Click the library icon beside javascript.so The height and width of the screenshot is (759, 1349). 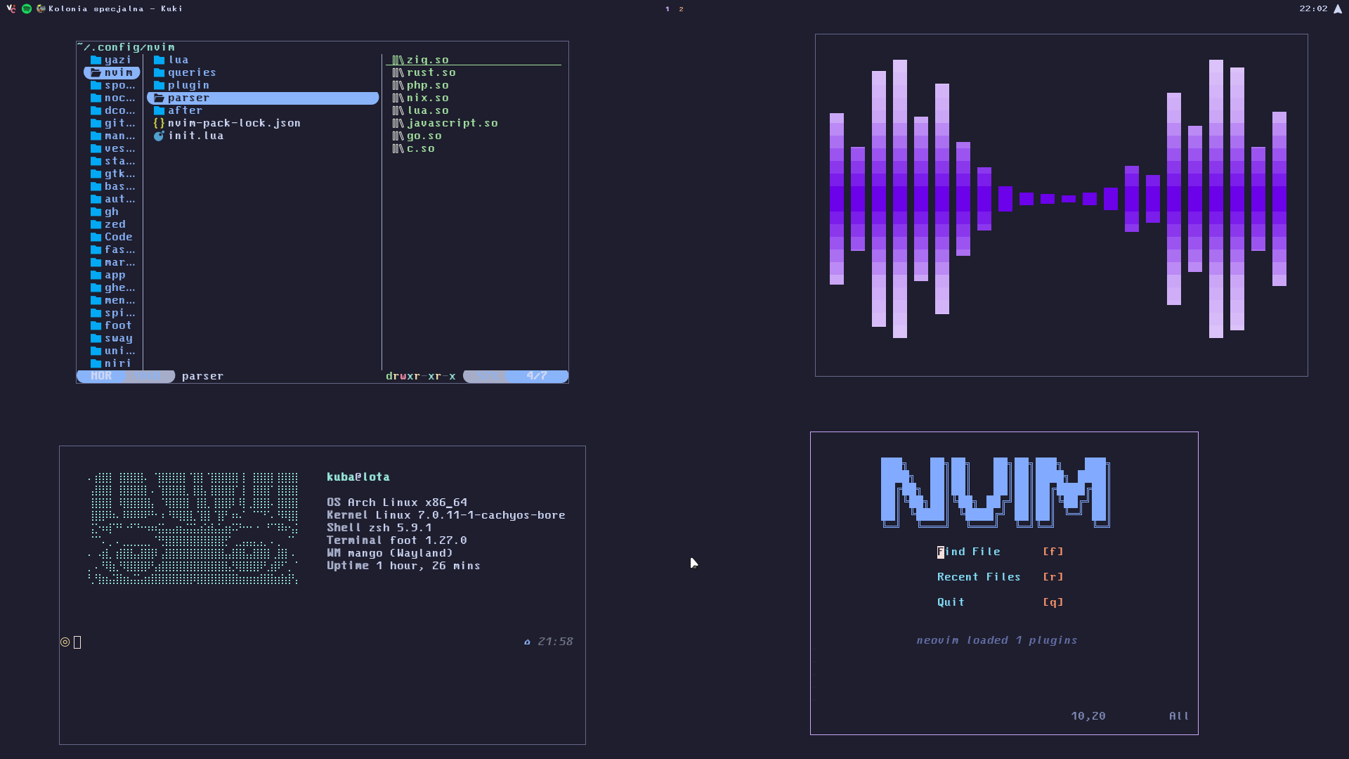(x=398, y=123)
